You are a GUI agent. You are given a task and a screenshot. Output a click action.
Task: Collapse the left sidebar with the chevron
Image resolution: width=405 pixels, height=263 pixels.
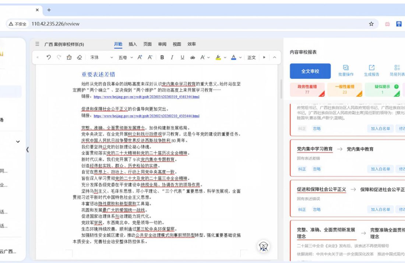(x=27, y=149)
